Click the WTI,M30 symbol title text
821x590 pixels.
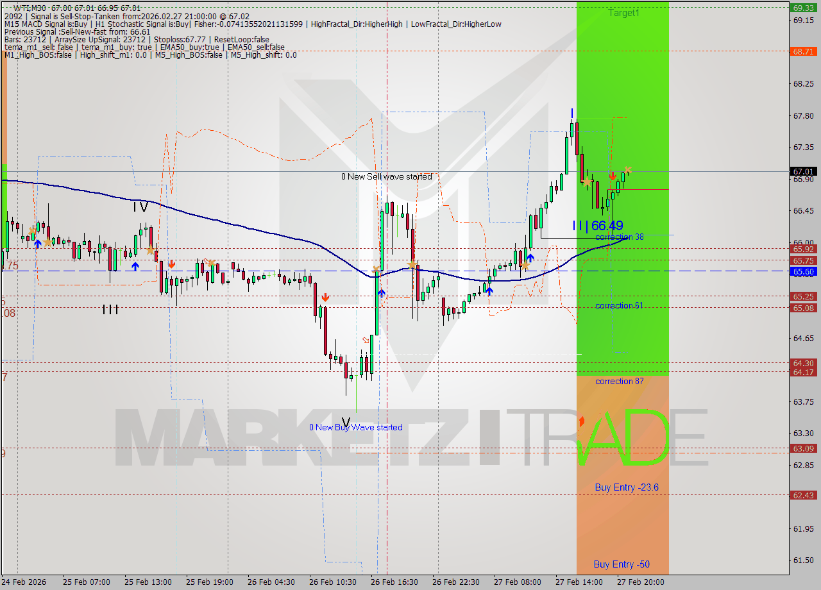tap(22, 6)
